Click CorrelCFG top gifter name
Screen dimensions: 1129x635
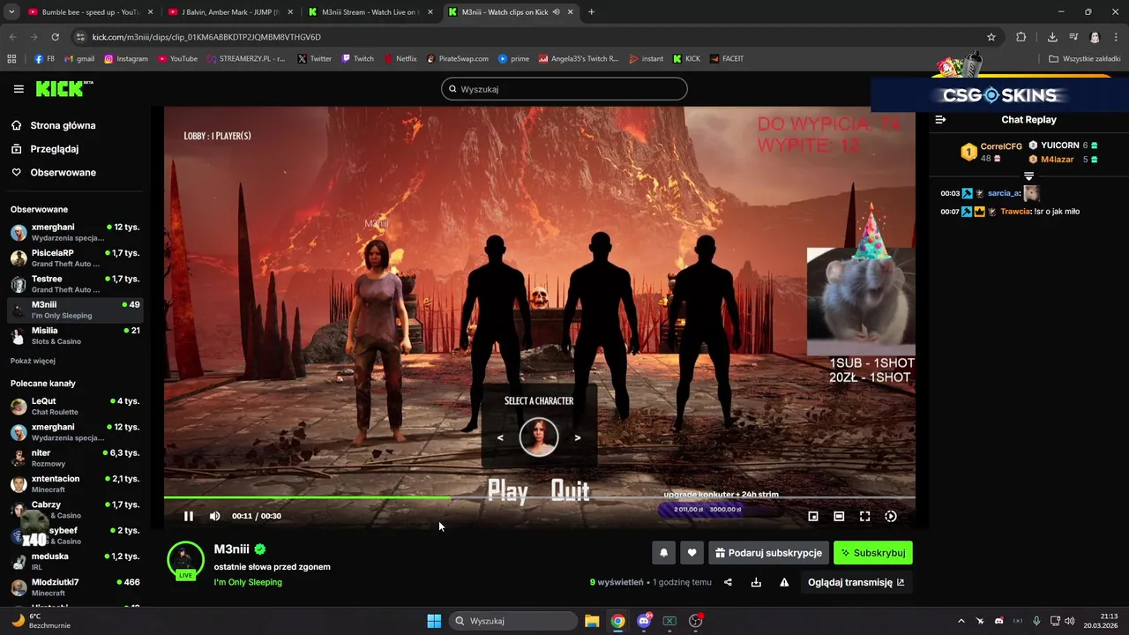pyautogui.click(x=1001, y=146)
